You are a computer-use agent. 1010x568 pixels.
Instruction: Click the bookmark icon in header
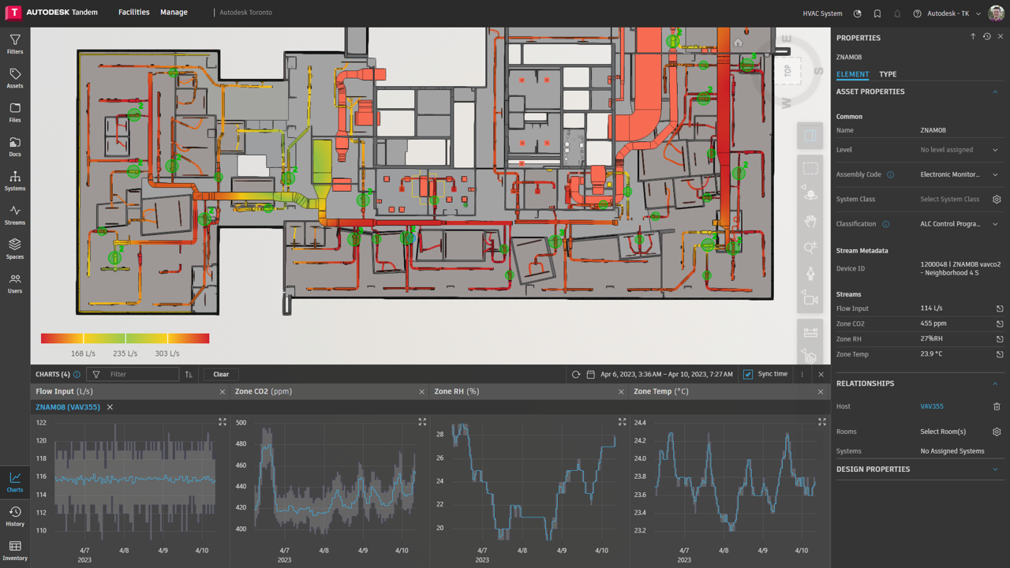[x=877, y=13]
